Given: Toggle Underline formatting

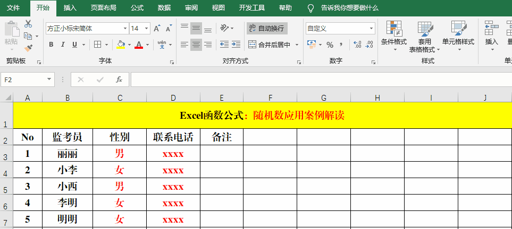Looking at the screenshot, I should (74, 45).
